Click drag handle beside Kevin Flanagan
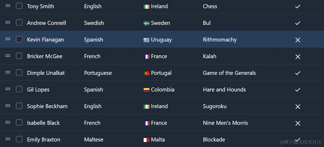 coord(8,39)
